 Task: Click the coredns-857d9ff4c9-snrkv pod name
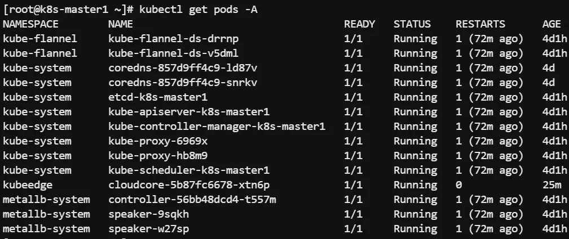[183, 83]
